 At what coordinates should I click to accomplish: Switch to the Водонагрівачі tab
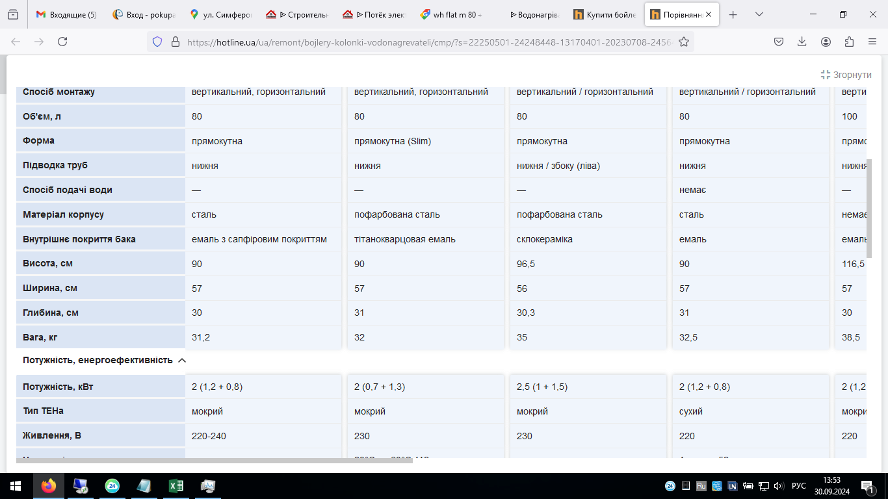(x=529, y=14)
